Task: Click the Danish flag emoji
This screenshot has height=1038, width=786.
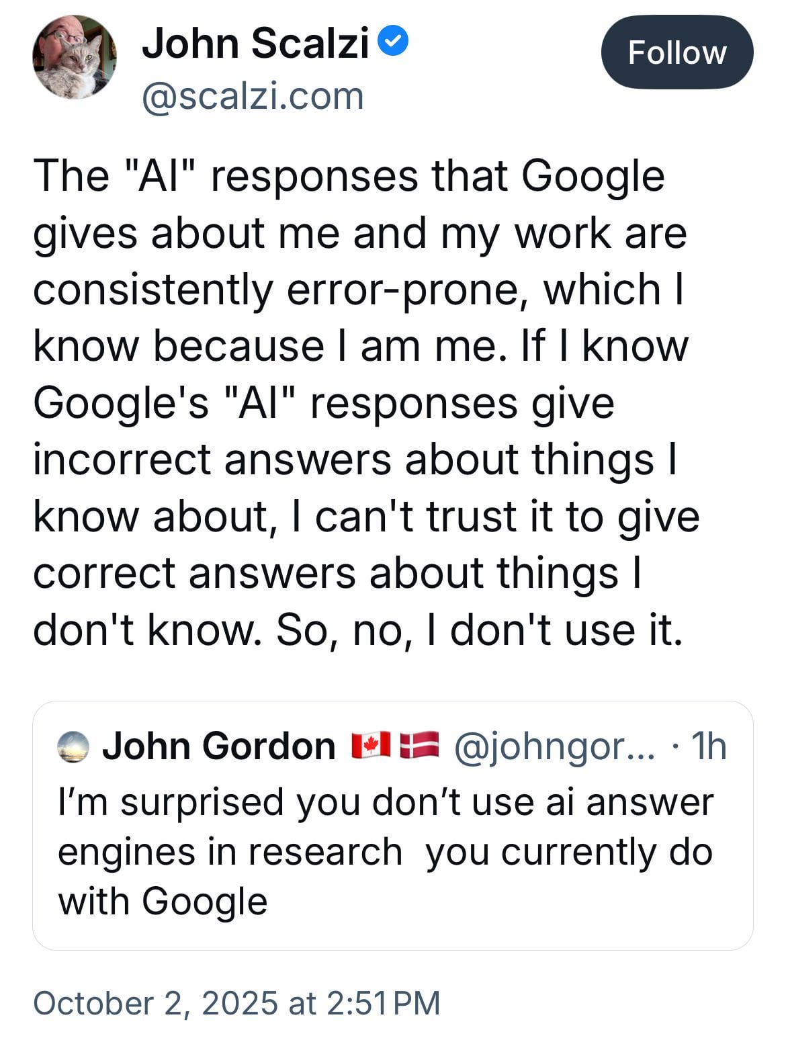Action: click(x=419, y=745)
